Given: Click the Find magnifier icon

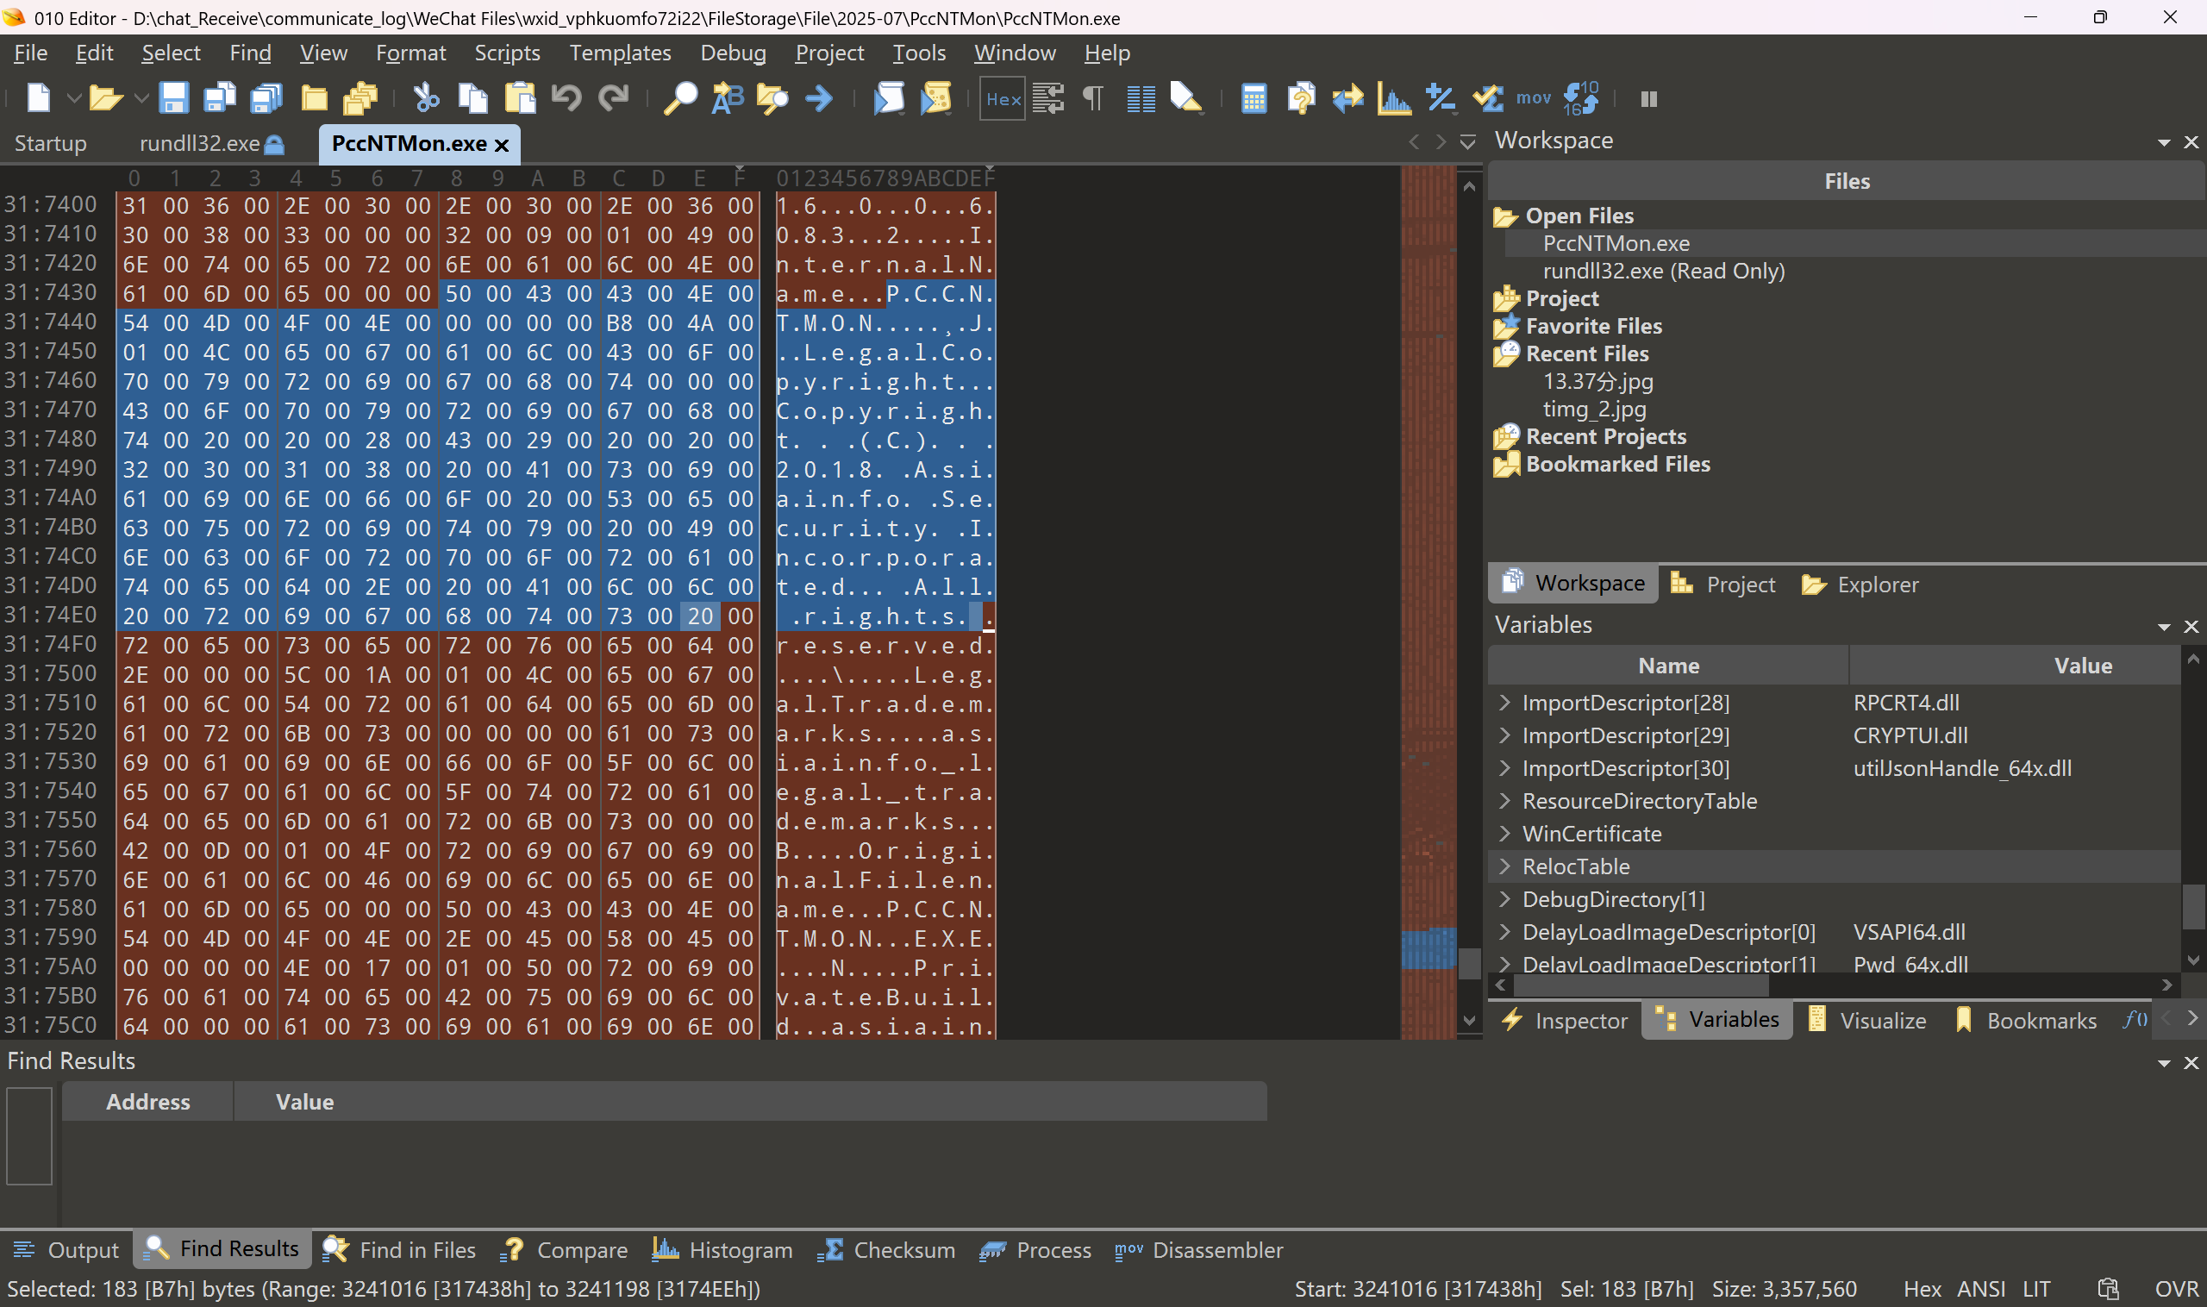Looking at the screenshot, I should (x=680, y=97).
